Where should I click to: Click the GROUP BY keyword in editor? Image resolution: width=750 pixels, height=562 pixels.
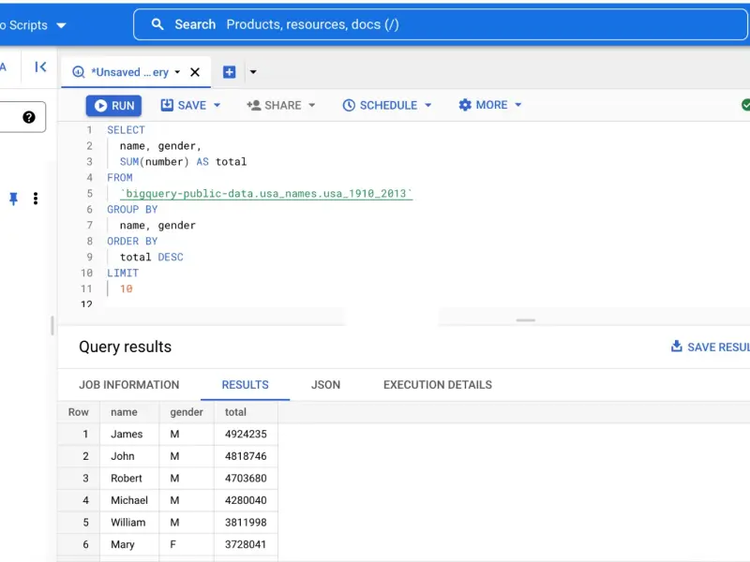(132, 209)
